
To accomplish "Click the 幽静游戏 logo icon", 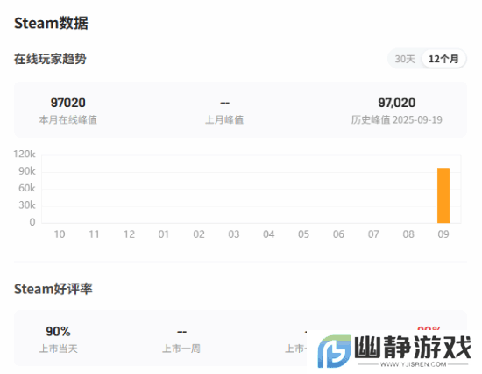I will tap(334, 351).
